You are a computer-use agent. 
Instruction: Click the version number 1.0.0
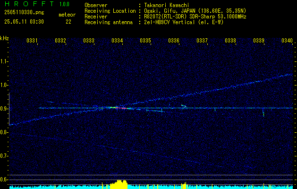coord(64,4)
